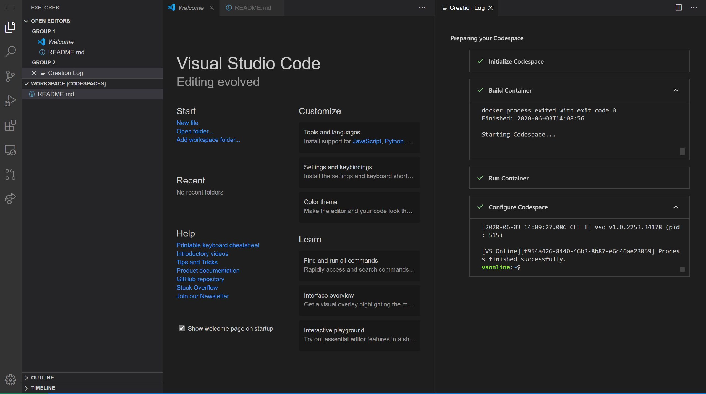This screenshot has width=706, height=394.
Task: Open More Actions menu in Creation Log group
Action: point(694,8)
